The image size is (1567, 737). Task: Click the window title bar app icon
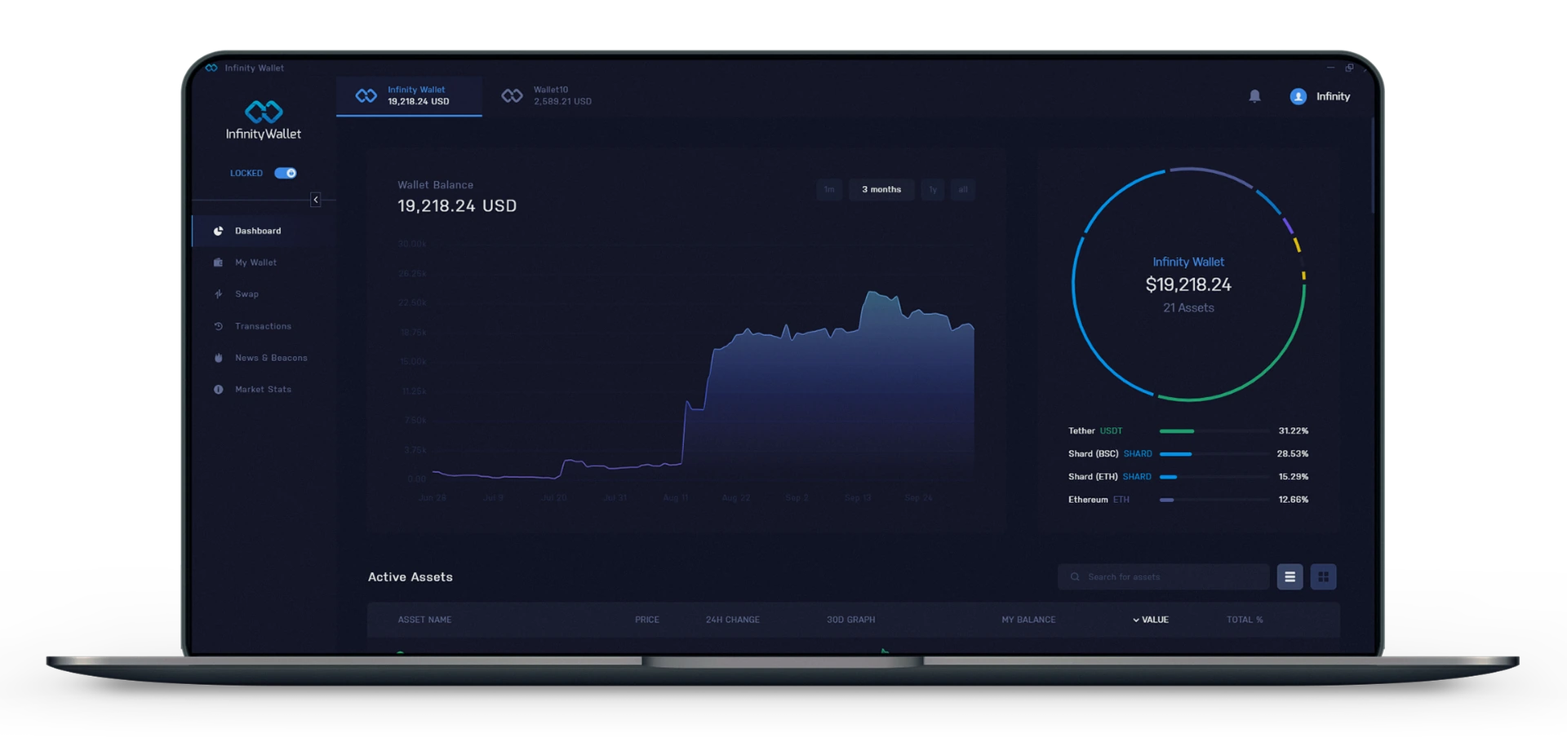[211, 68]
